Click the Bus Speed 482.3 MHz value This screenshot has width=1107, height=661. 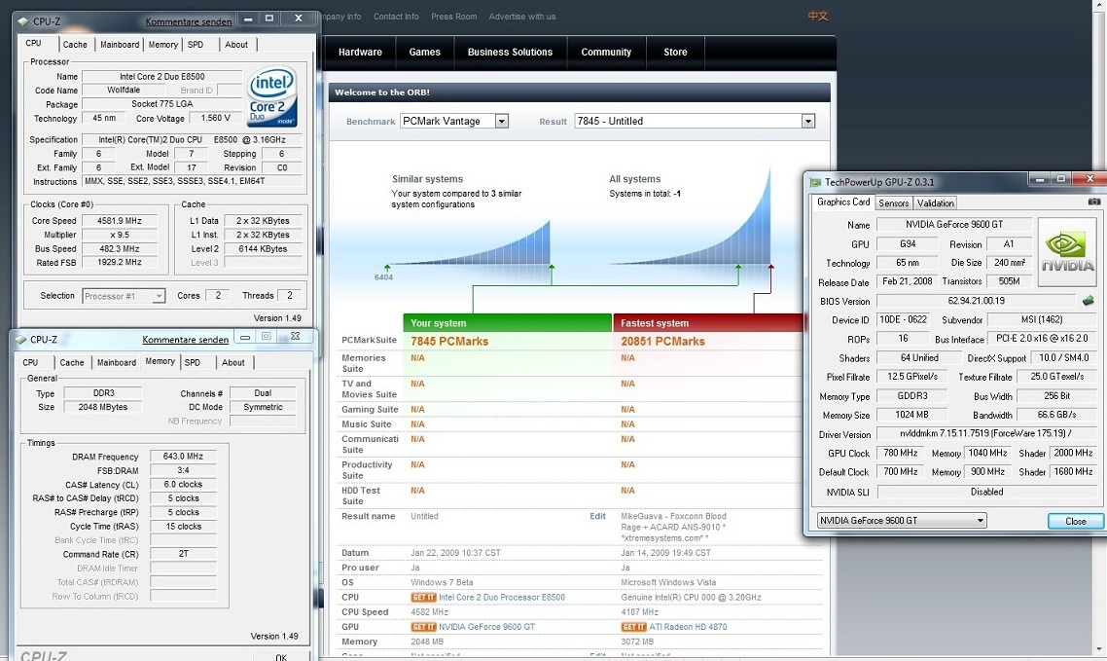click(120, 249)
